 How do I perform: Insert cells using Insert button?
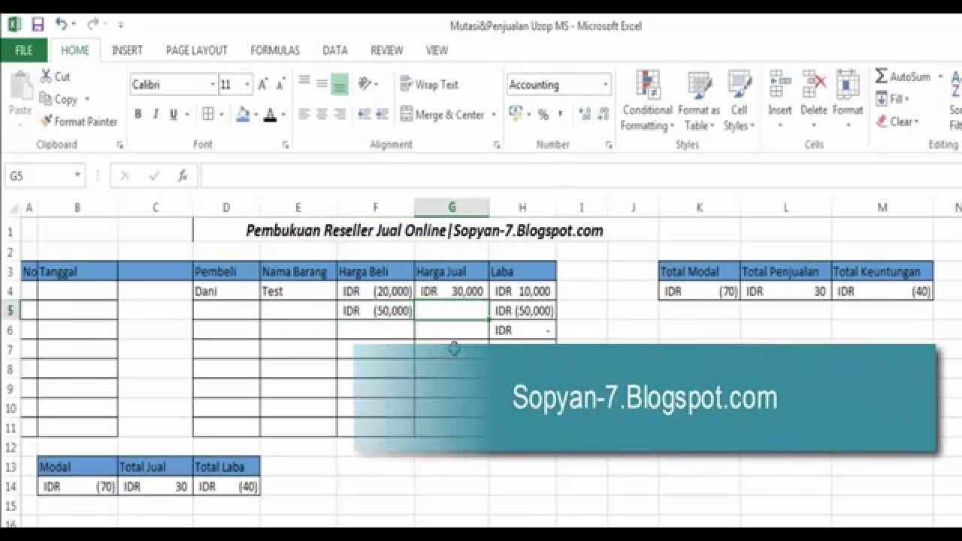pos(780,100)
